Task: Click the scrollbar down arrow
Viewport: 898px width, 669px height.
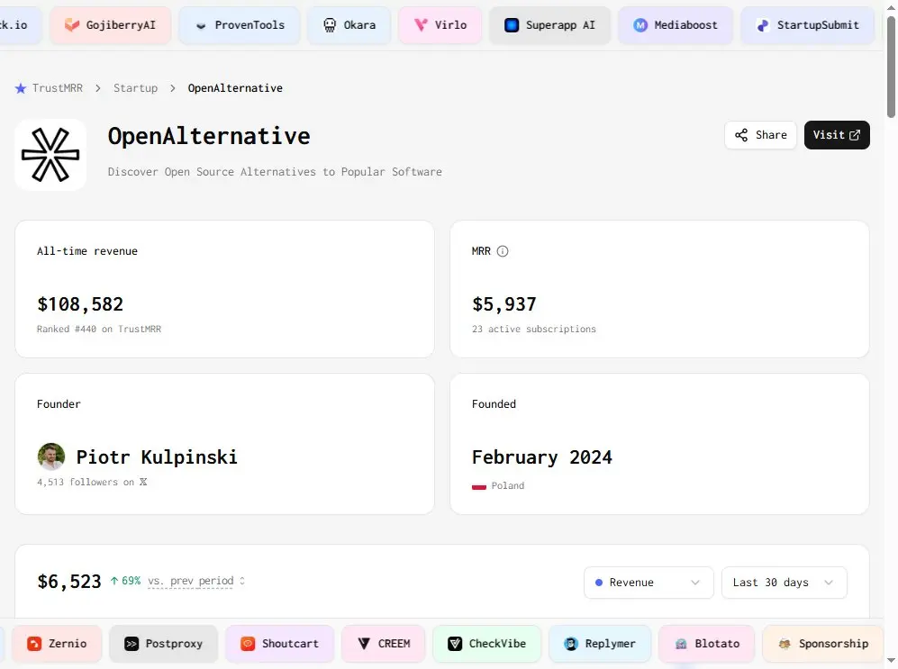Action: coord(891,662)
